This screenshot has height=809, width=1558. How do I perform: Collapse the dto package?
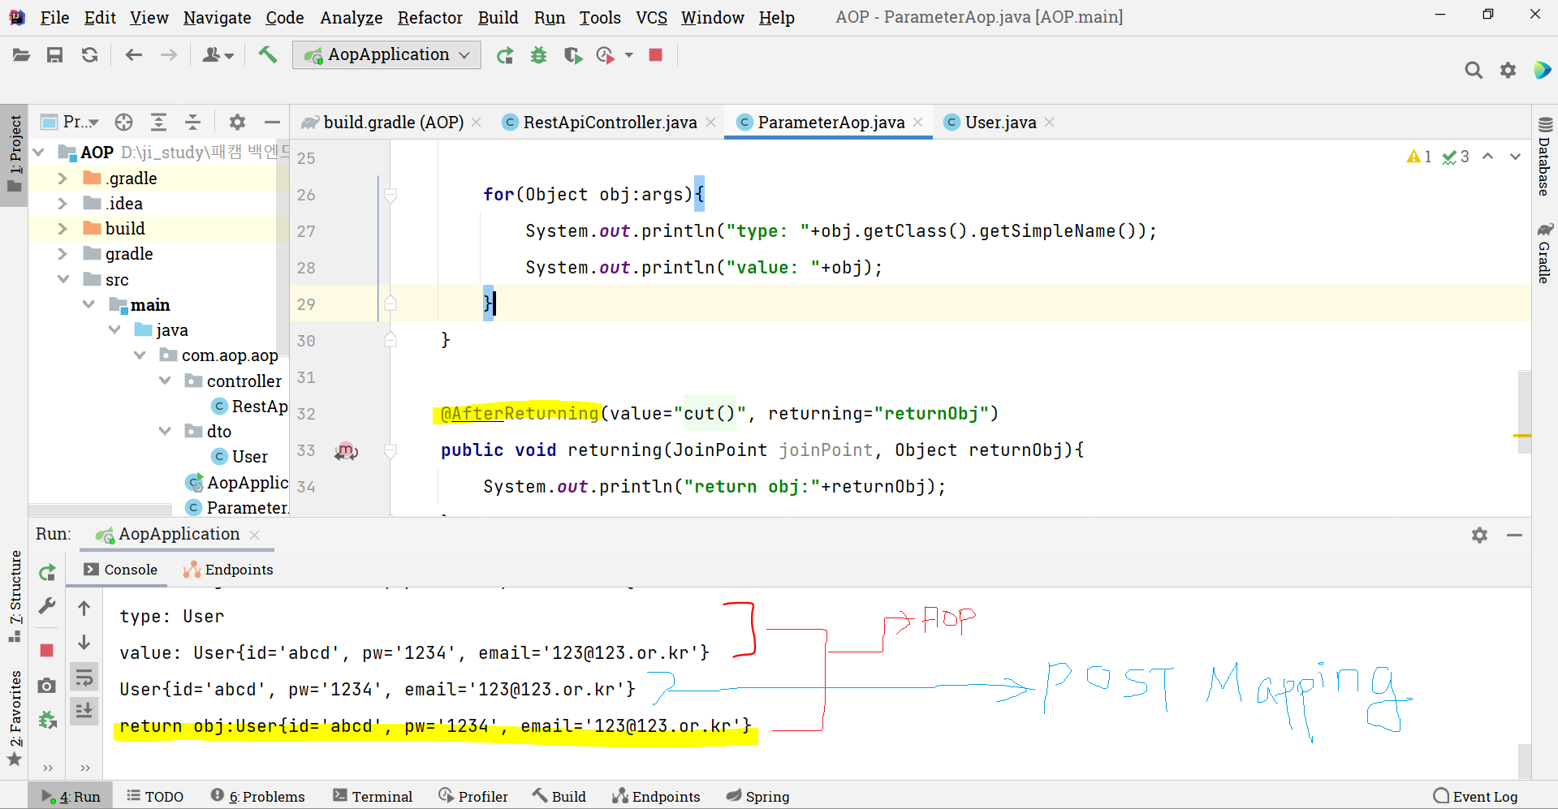[165, 431]
